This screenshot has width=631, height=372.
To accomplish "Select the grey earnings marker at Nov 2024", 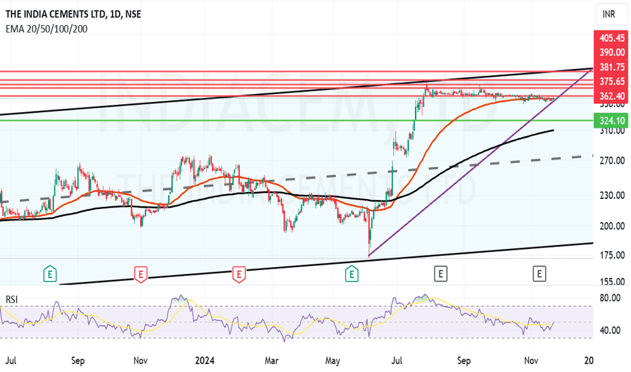I will [539, 275].
